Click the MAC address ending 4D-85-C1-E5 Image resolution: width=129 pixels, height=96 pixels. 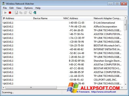(x=77, y=23)
